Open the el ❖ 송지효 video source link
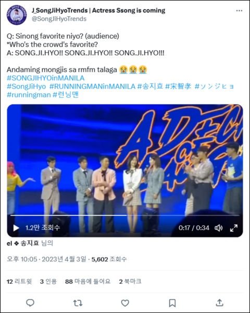Viewport: 250px width, 313px height. click(x=23, y=243)
